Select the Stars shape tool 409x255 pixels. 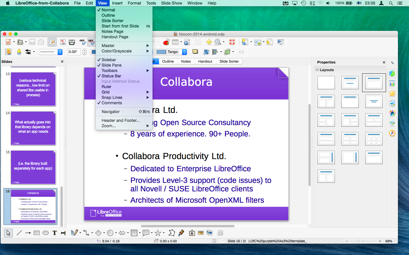[x=158, y=233]
